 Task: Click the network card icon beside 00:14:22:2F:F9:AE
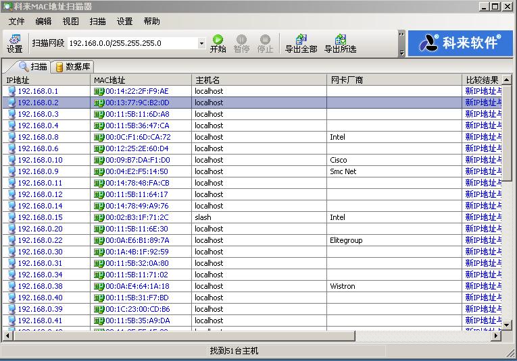[99, 91]
